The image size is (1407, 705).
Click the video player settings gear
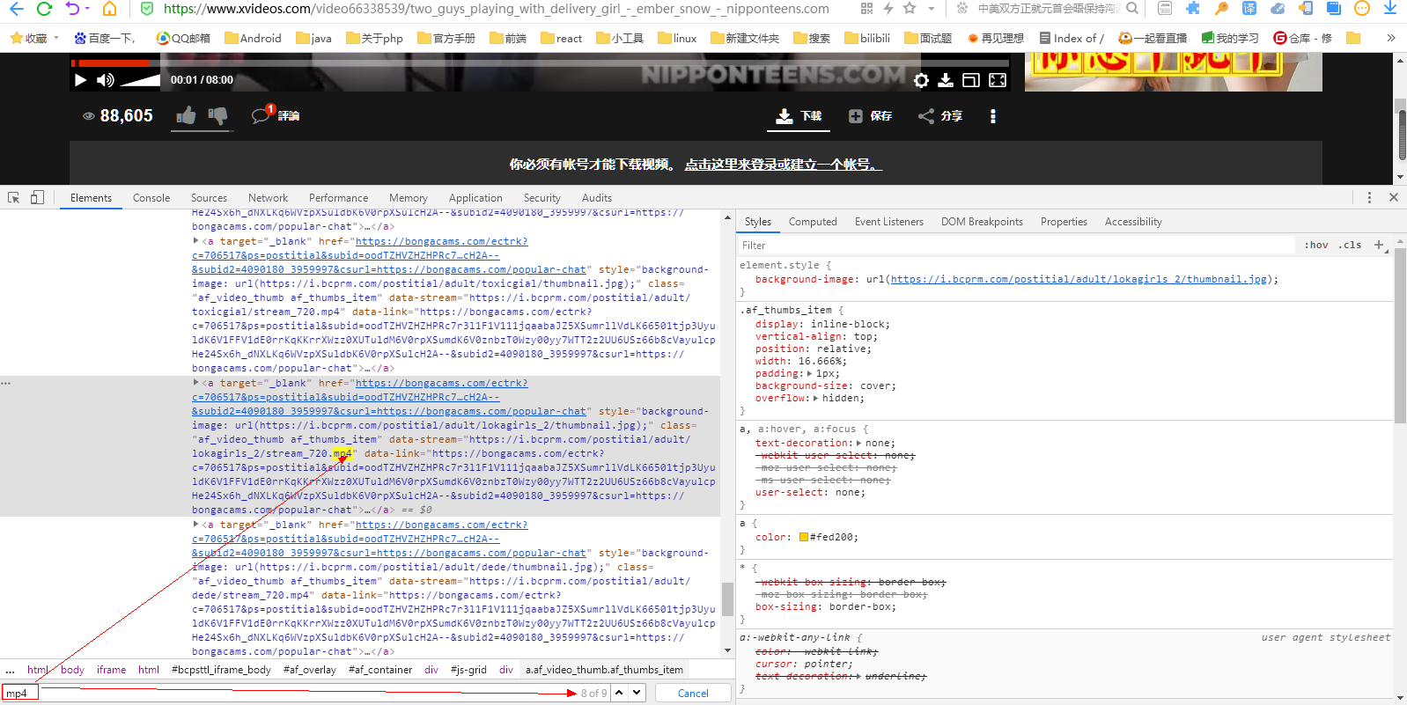pyautogui.click(x=921, y=80)
